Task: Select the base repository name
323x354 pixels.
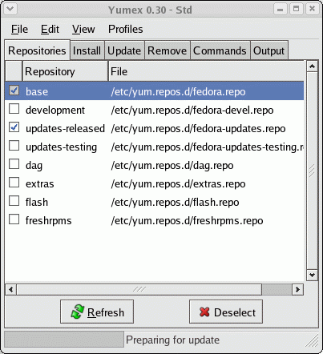Action: (37, 91)
